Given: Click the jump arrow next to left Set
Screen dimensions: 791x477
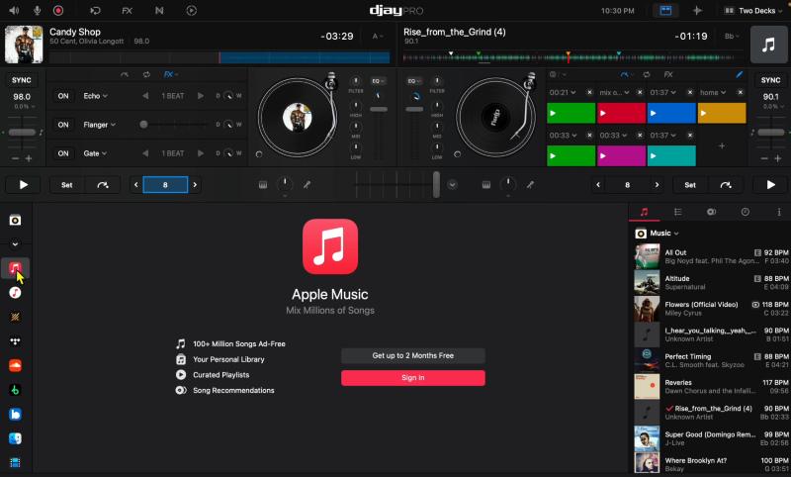Looking at the screenshot, I should [x=103, y=185].
